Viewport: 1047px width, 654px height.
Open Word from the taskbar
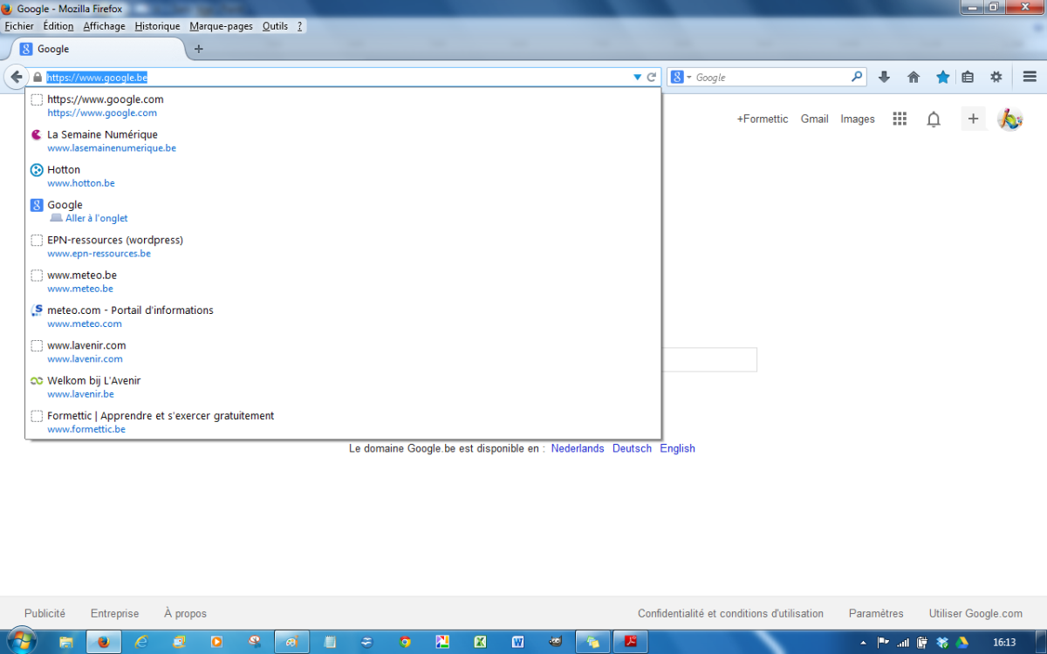(x=518, y=642)
